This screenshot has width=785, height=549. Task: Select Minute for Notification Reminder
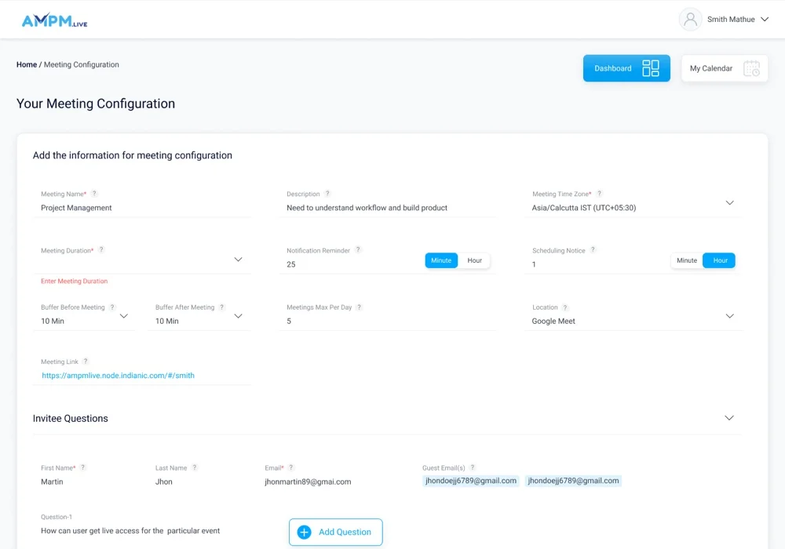pyautogui.click(x=440, y=260)
